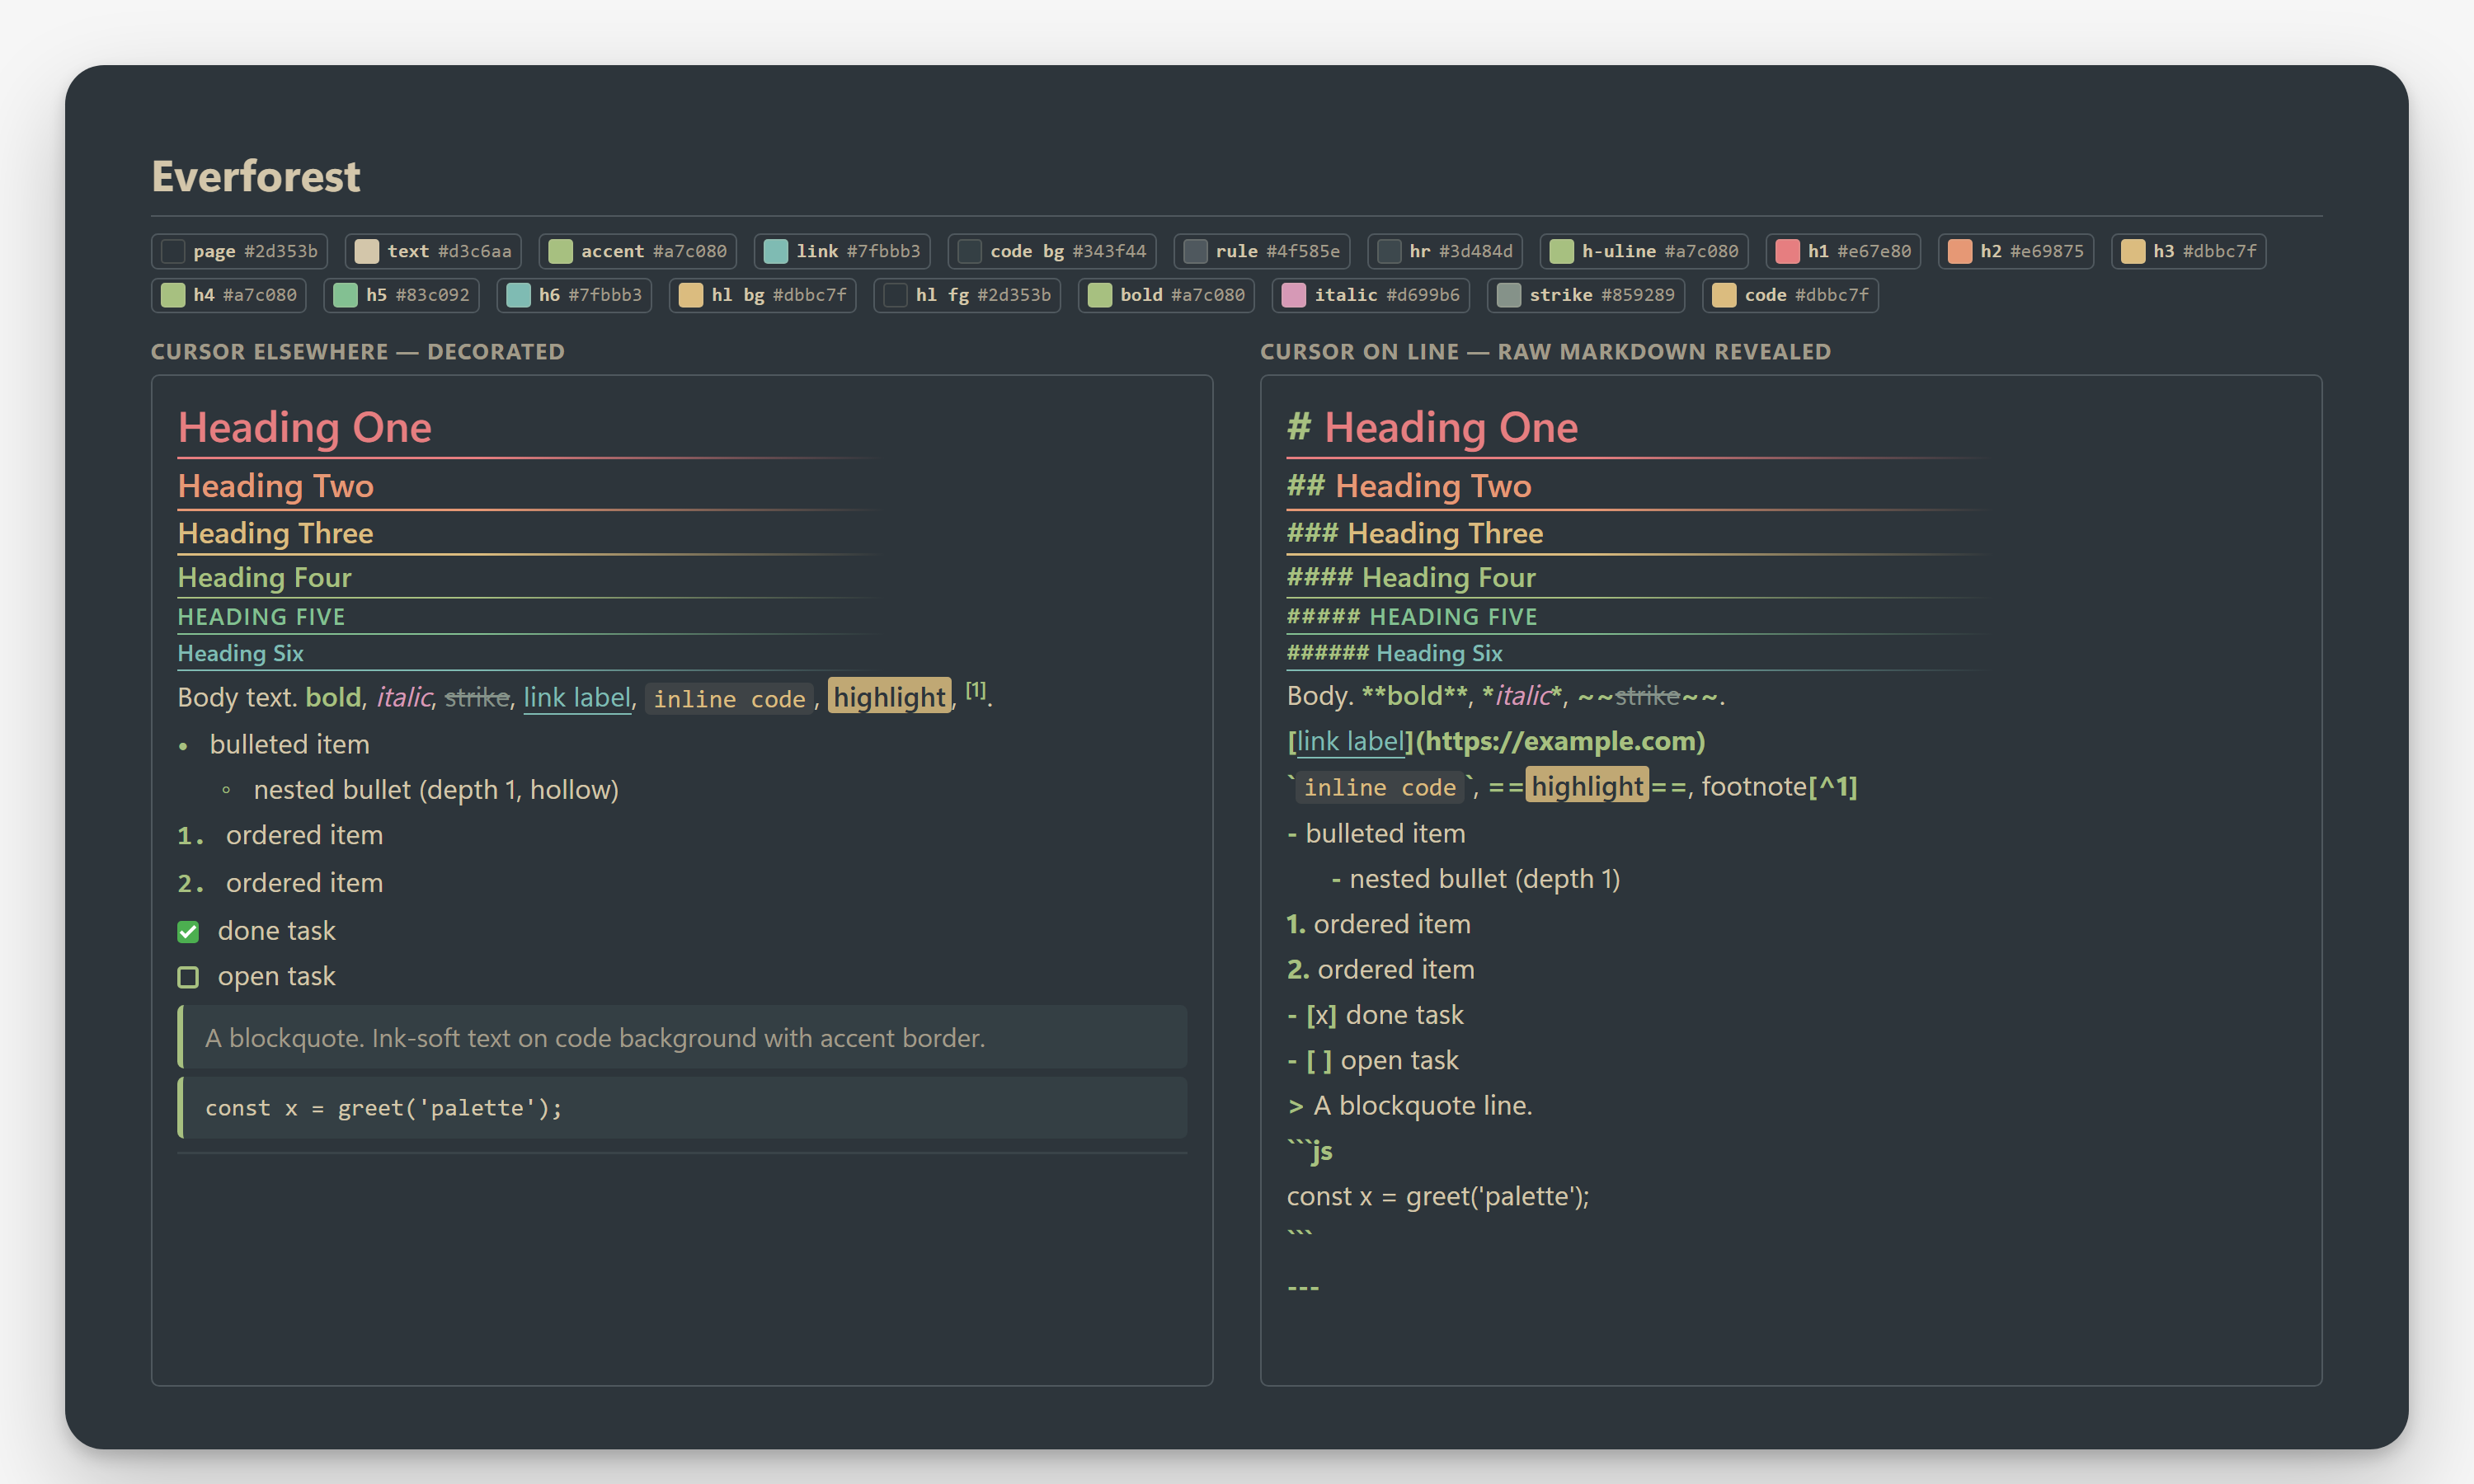This screenshot has height=1484, width=2474.
Task: Pick the h6 #7fbbb3 swatch
Action: (x=575, y=295)
